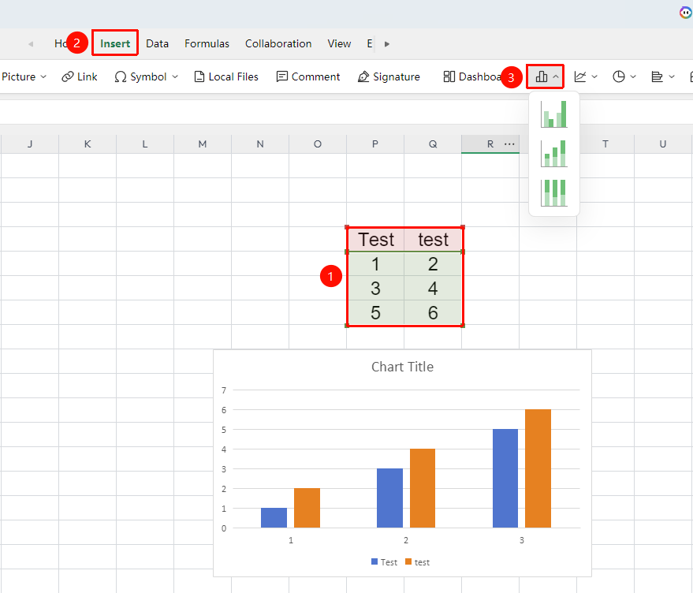Select column header T
Image resolution: width=693 pixels, height=593 pixels.
pyautogui.click(x=605, y=144)
